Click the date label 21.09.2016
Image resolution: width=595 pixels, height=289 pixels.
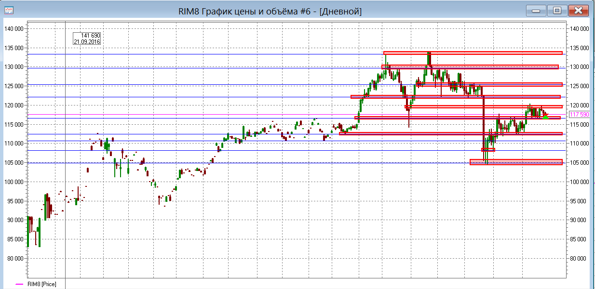click(x=87, y=42)
